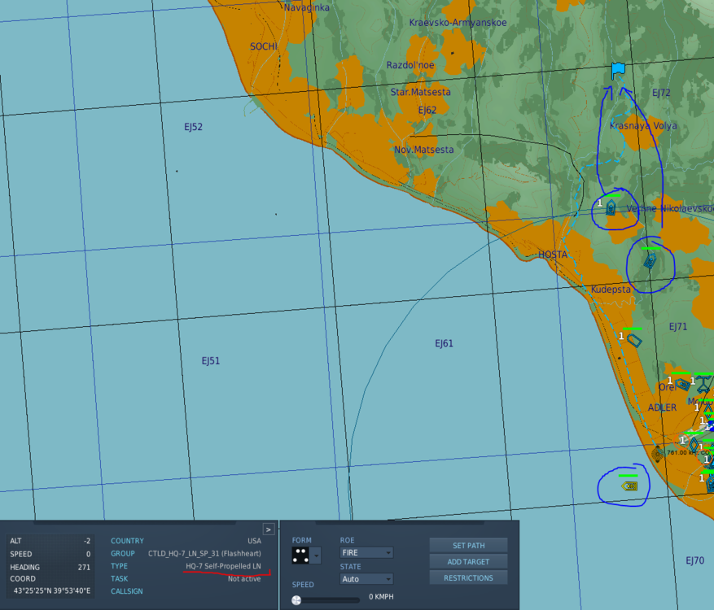Click the coordinates 43°25'25"N 39°53'40"E
The image size is (714, 610).
(52, 590)
